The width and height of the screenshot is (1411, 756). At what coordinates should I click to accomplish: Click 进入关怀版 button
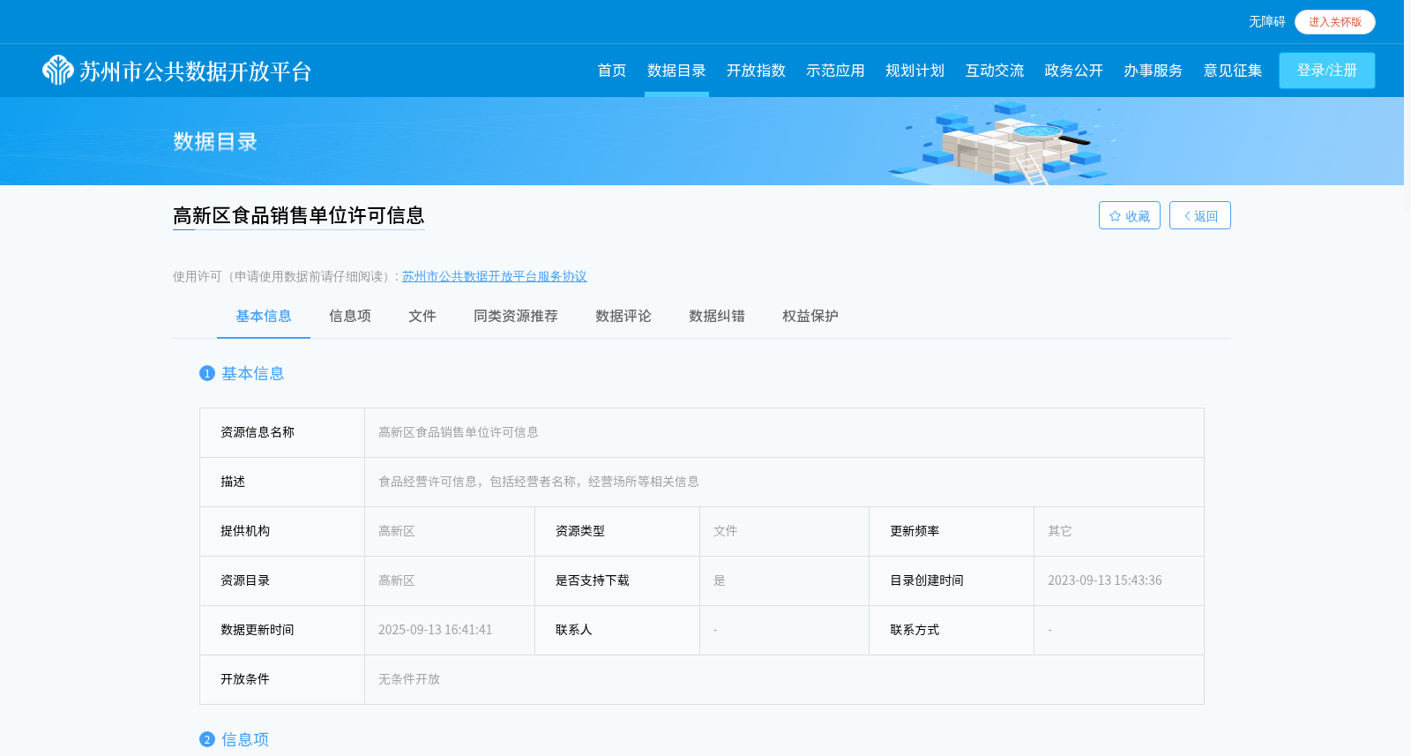pyautogui.click(x=1335, y=22)
